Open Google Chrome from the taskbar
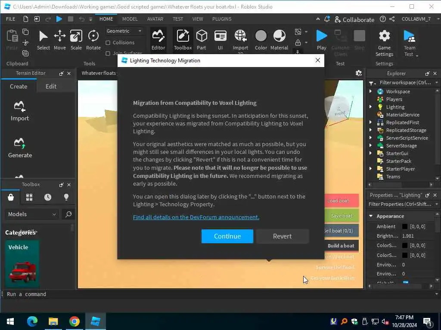 [74, 321]
